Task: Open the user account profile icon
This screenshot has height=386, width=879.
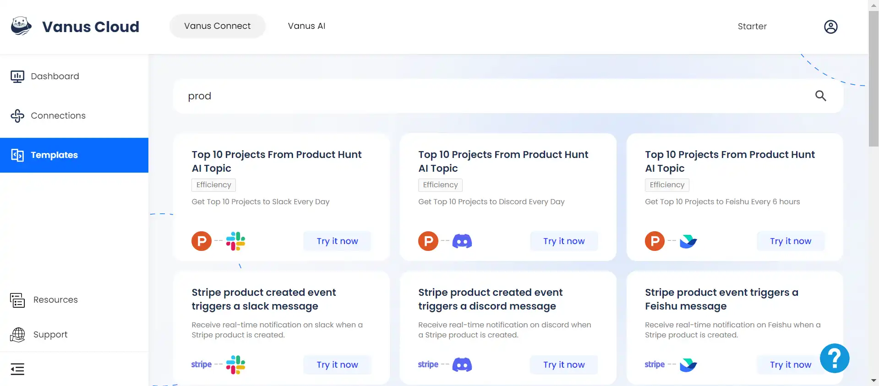Action: (x=830, y=27)
